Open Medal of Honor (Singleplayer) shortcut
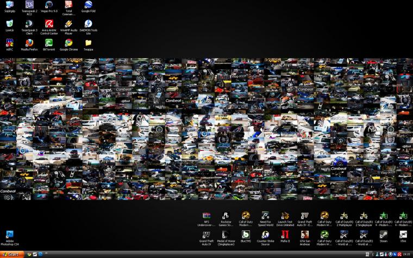This screenshot has height=258, width=413. [x=226, y=238]
